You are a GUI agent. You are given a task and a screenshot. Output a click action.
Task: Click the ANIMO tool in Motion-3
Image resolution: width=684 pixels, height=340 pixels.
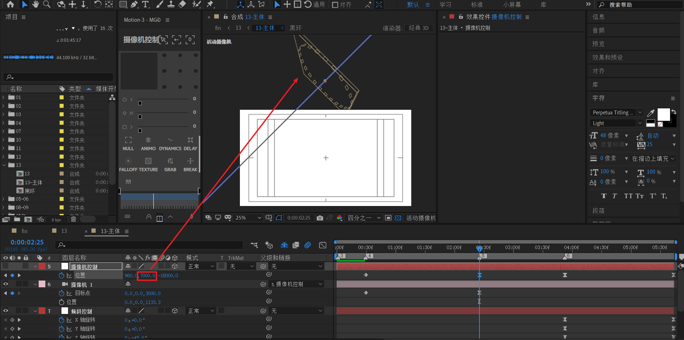pyautogui.click(x=148, y=144)
